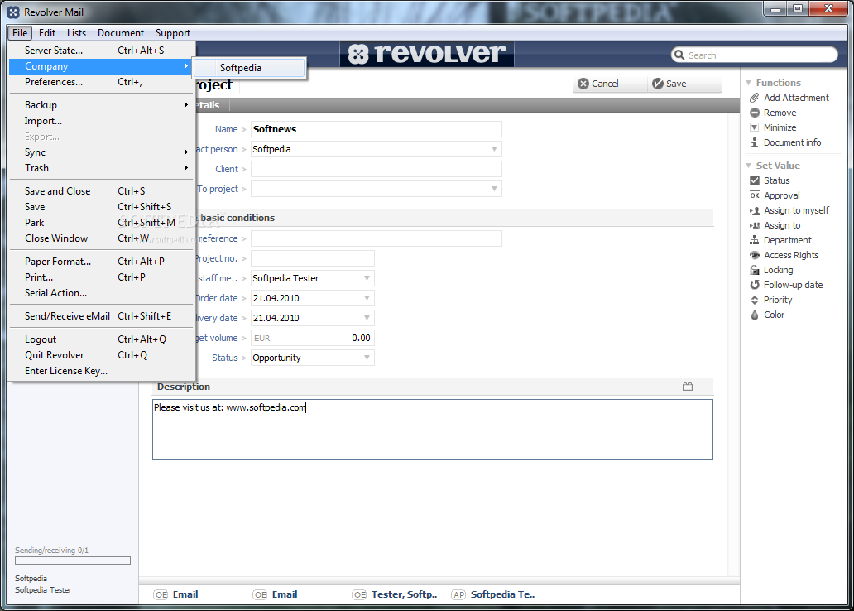Click the Cancel button's X icon
Image resolution: width=854 pixels, height=611 pixels.
point(583,84)
